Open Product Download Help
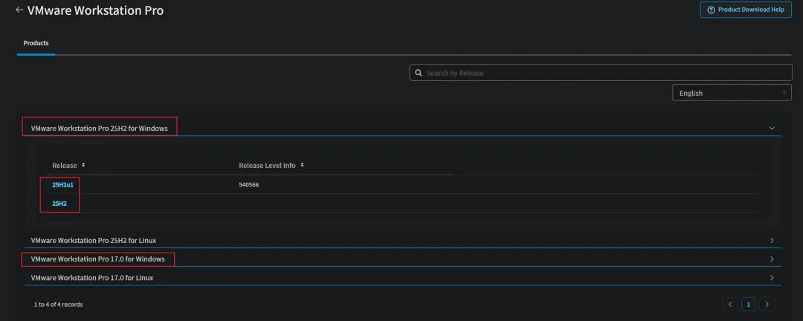Image resolution: width=803 pixels, height=321 pixels. pos(746,10)
